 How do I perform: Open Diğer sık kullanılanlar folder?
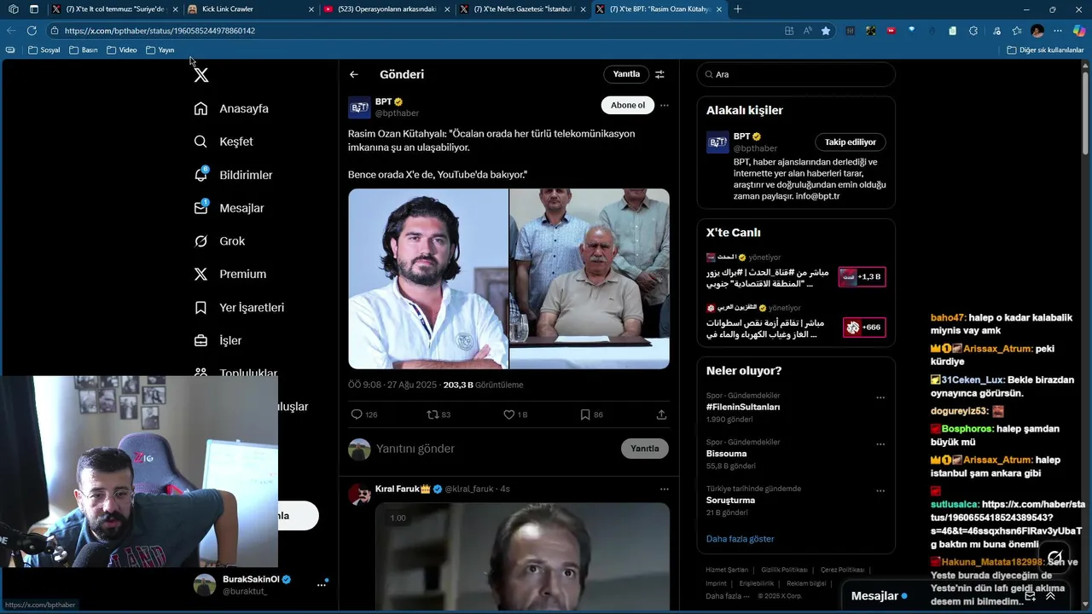click(1044, 50)
